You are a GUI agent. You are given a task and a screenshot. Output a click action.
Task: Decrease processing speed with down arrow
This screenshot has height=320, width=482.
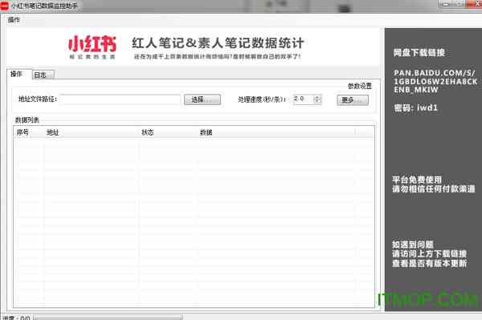tap(317, 102)
